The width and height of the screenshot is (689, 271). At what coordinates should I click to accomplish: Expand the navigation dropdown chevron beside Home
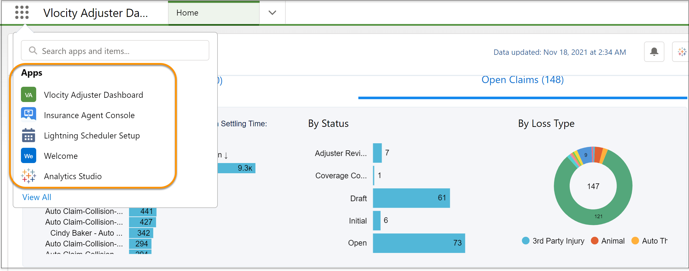[x=272, y=13]
